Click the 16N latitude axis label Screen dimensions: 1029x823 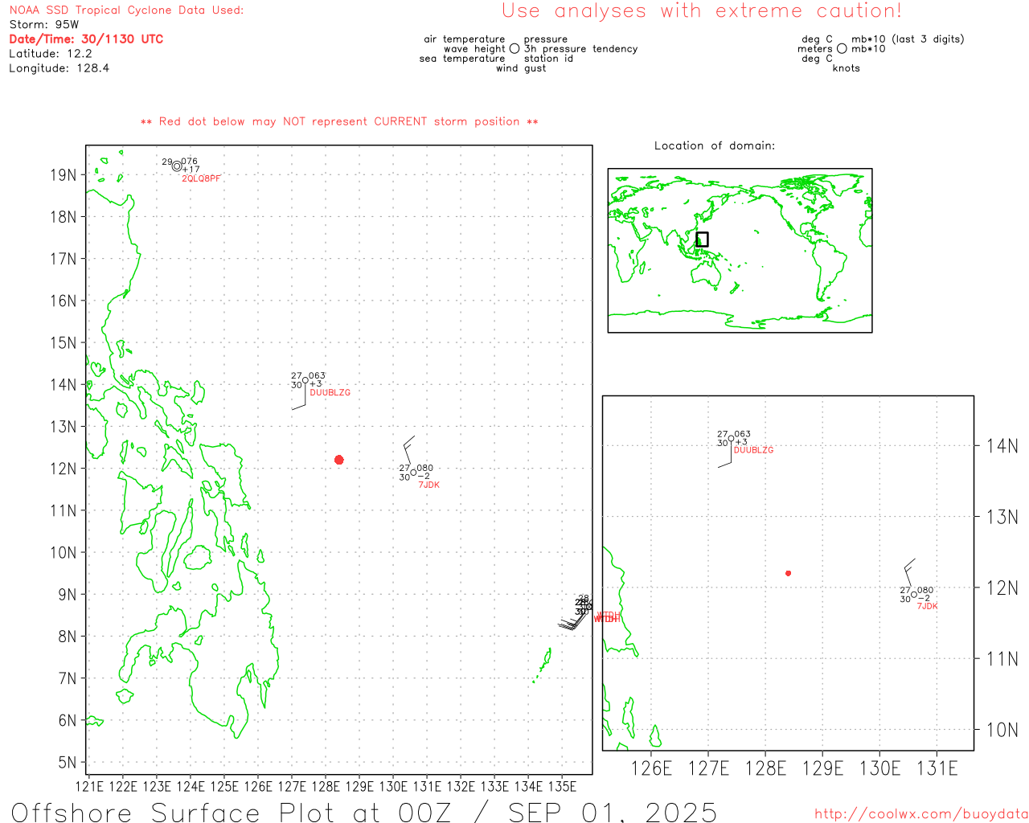click(x=64, y=301)
